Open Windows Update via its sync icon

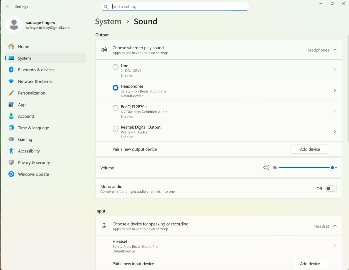(x=11, y=174)
